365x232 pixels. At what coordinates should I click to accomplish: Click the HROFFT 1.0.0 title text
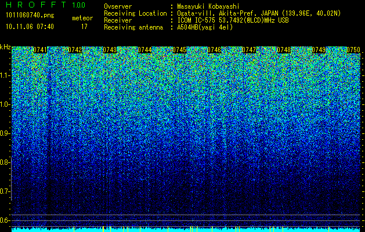point(45,5)
